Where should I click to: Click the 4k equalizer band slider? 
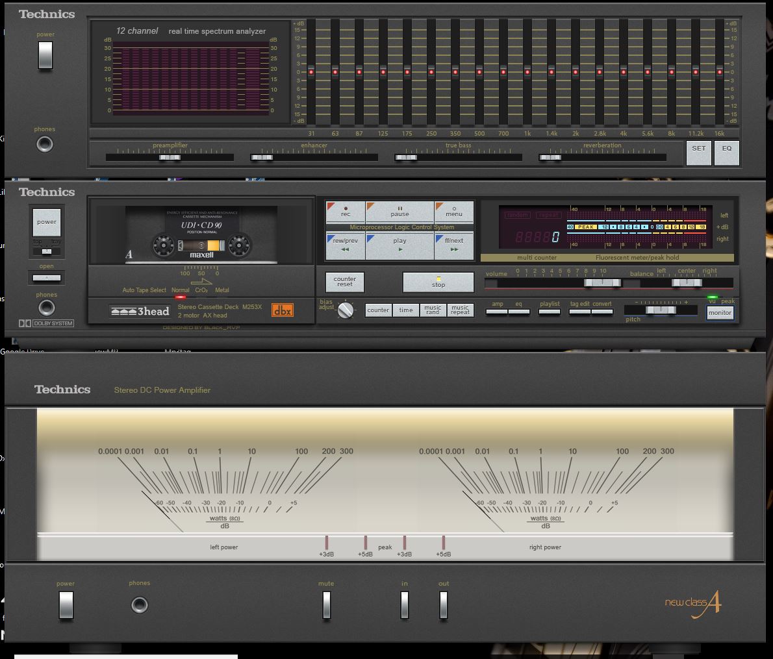point(624,72)
